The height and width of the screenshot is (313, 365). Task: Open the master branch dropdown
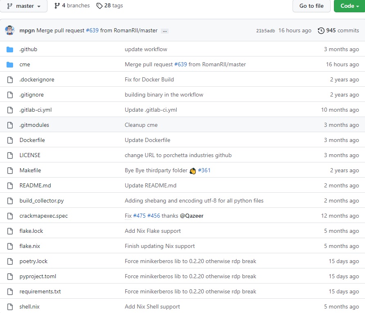click(23, 6)
